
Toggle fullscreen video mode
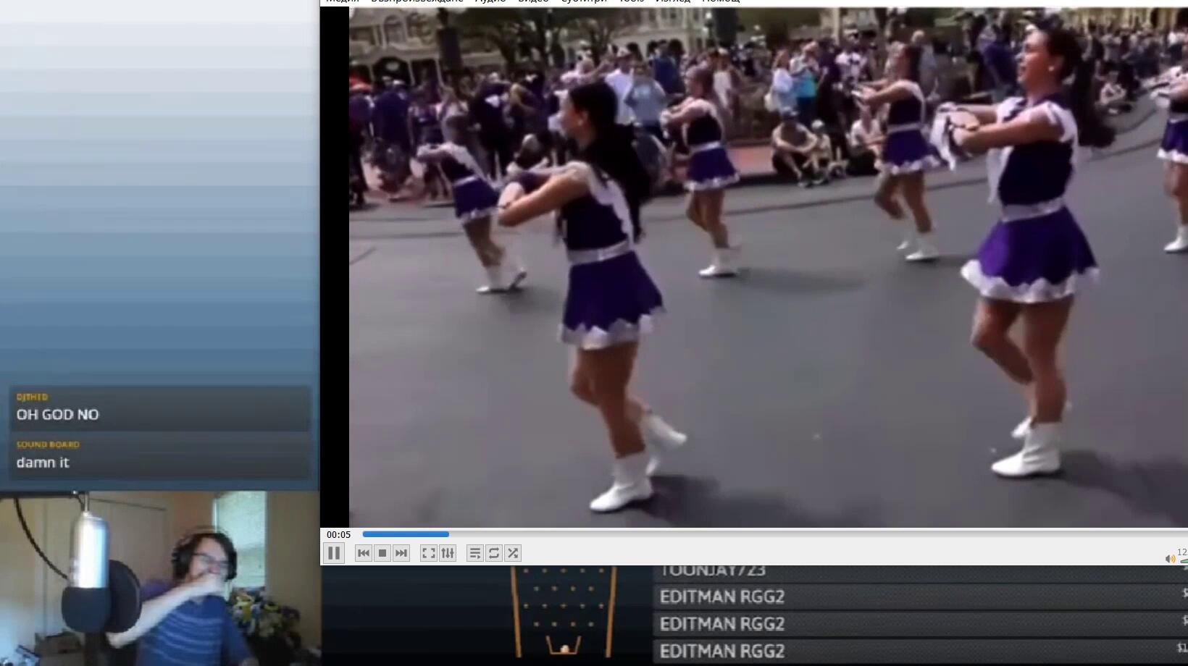[x=429, y=553]
